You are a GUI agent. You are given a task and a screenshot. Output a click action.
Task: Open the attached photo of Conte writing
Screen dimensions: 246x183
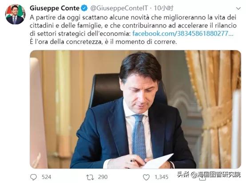[x=135, y=109]
